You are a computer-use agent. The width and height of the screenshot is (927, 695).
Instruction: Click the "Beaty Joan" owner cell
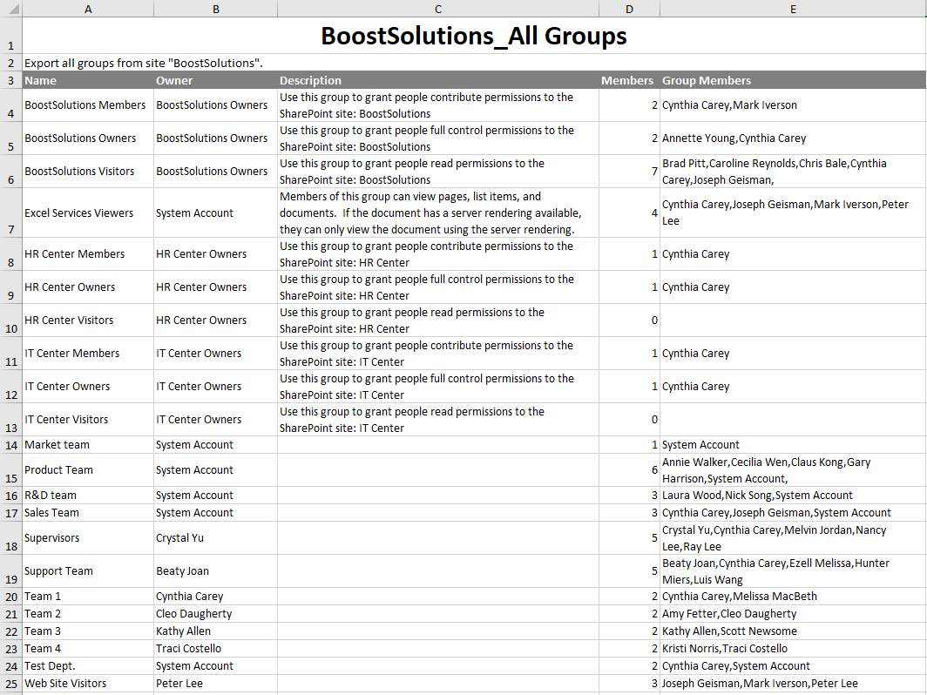(x=215, y=571)
